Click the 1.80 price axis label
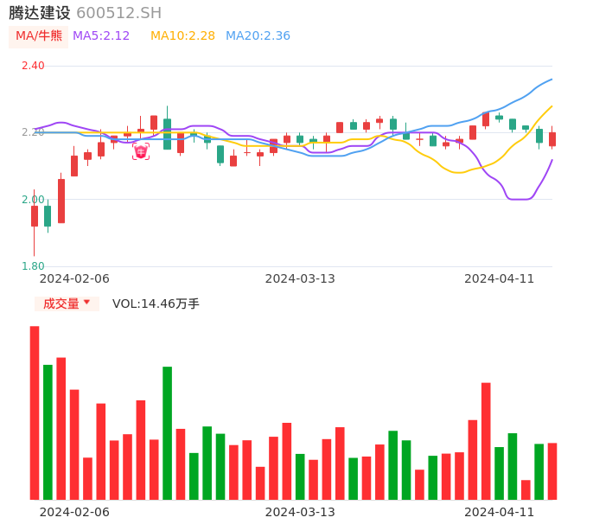The height and width of the screenshot is (524, 593). 33,265
